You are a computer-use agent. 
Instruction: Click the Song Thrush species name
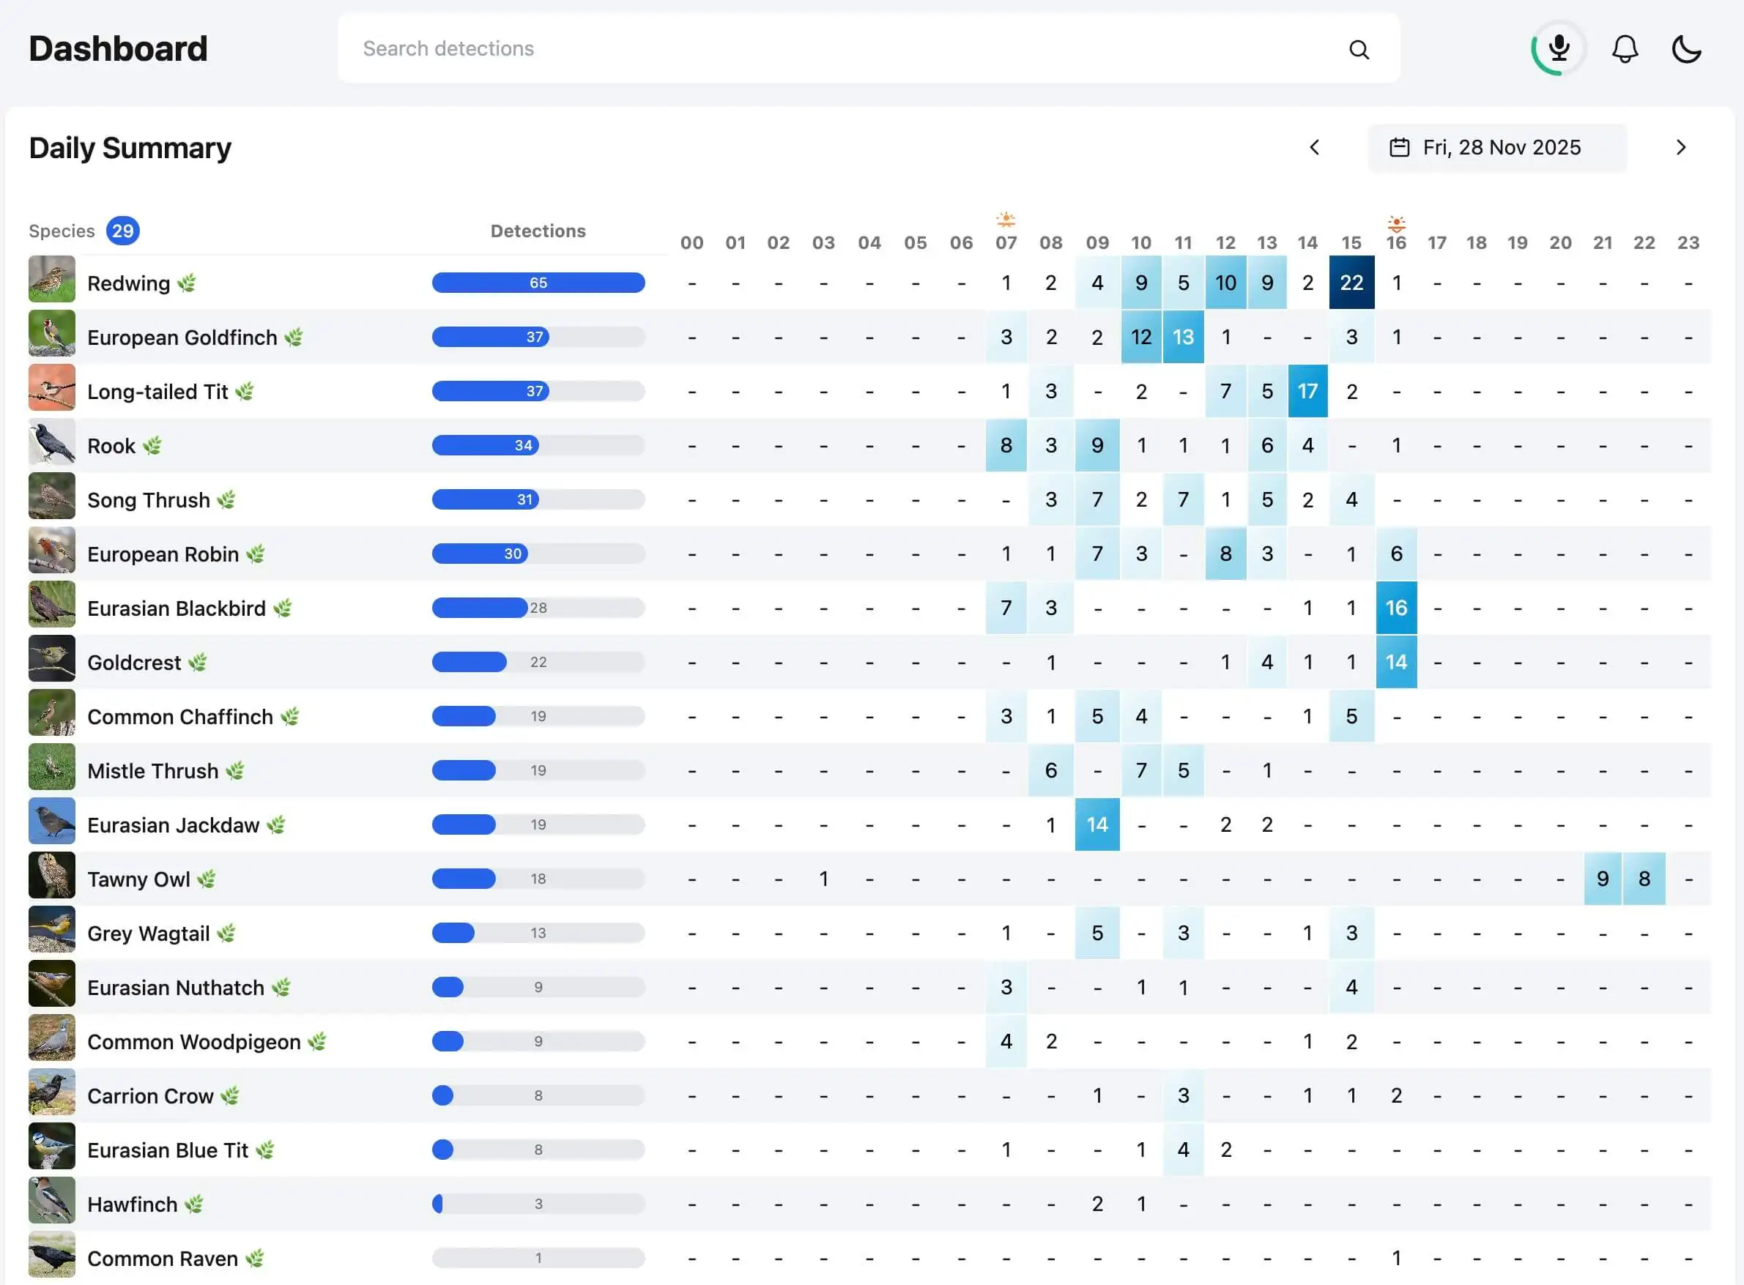coord(148,499)
